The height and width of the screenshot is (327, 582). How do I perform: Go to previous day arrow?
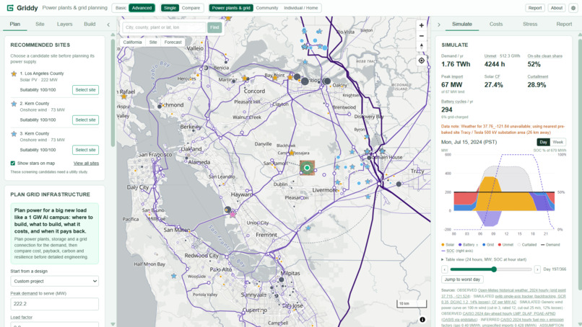[444, 269]
